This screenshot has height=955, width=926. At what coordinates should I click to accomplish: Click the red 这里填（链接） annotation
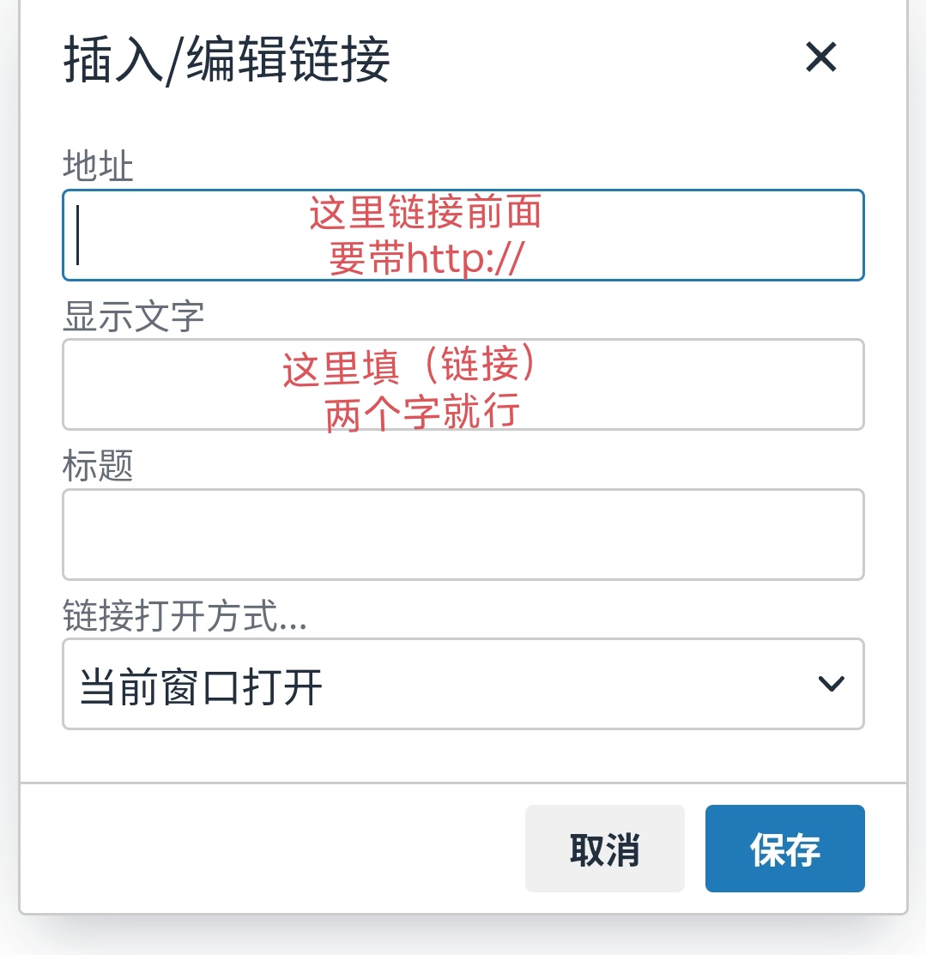(415, 369)
